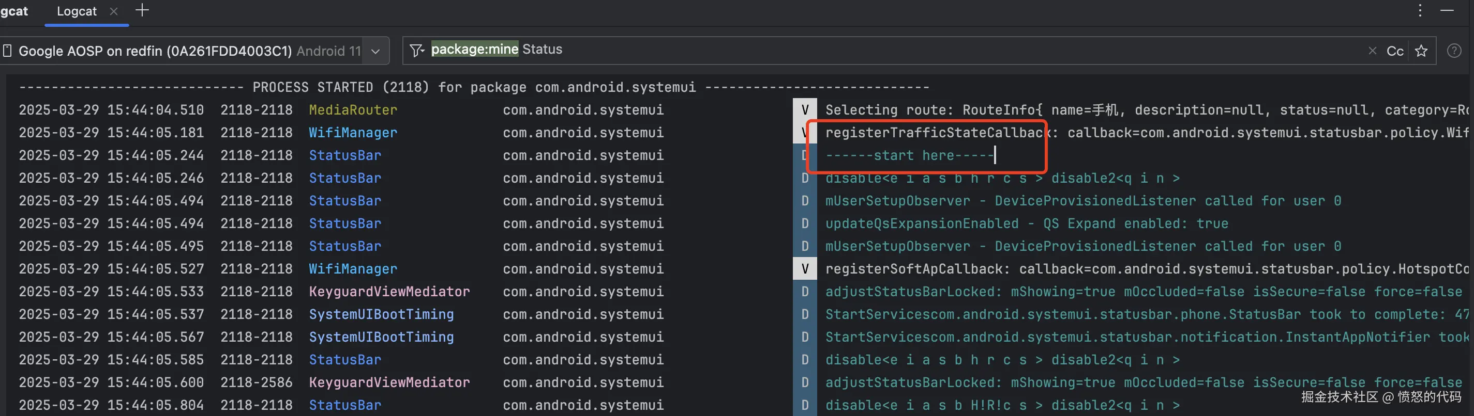
Task: Add a new Logcat tab
Action: [142, 10]
